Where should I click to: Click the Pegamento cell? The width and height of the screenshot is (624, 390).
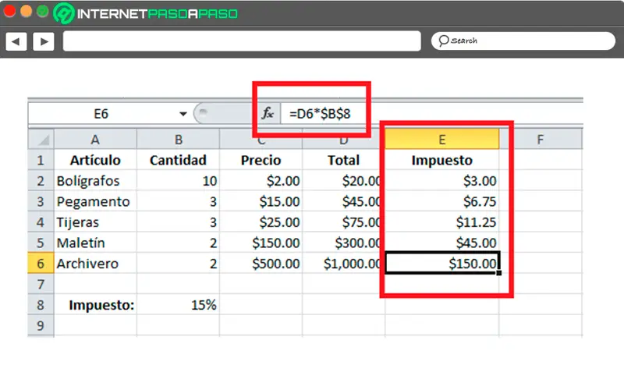pyautogui.click(x=95, y=201)
